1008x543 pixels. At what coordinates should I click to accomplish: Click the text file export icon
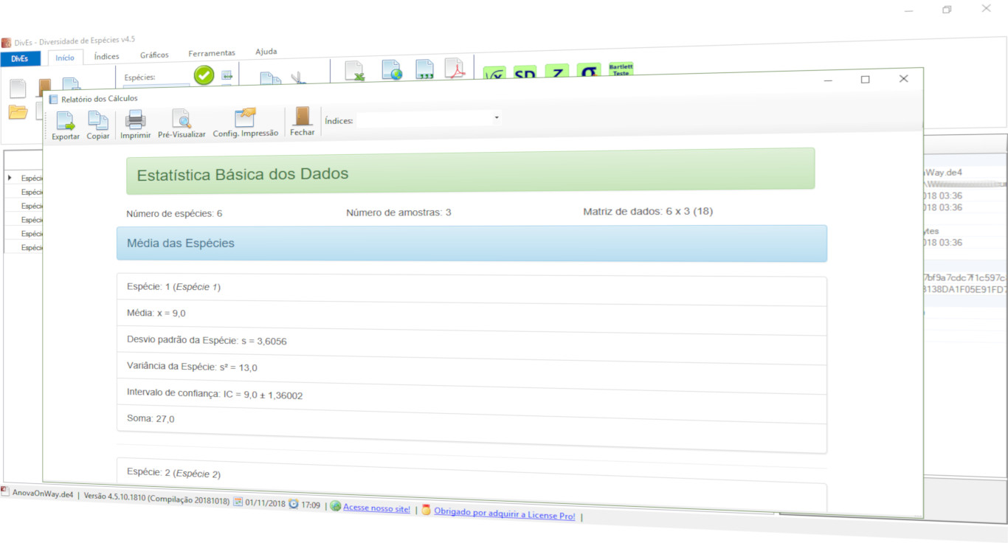(x=424, y=69)
